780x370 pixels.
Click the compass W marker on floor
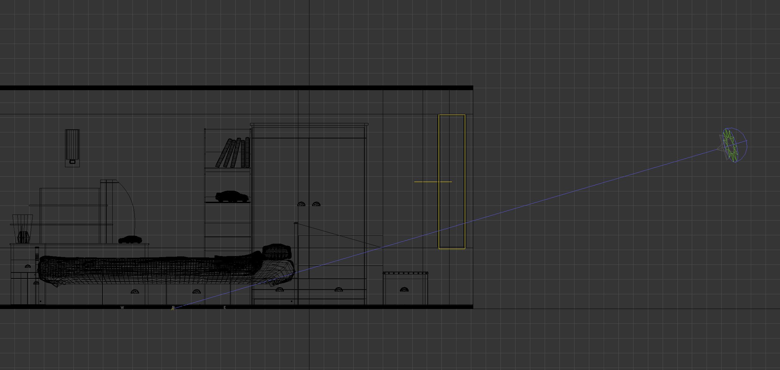click(122, 307)
